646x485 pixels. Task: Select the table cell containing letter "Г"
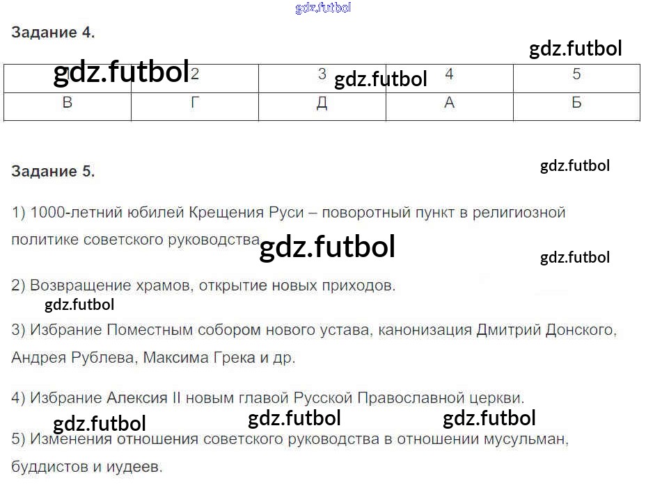(195, 104)
